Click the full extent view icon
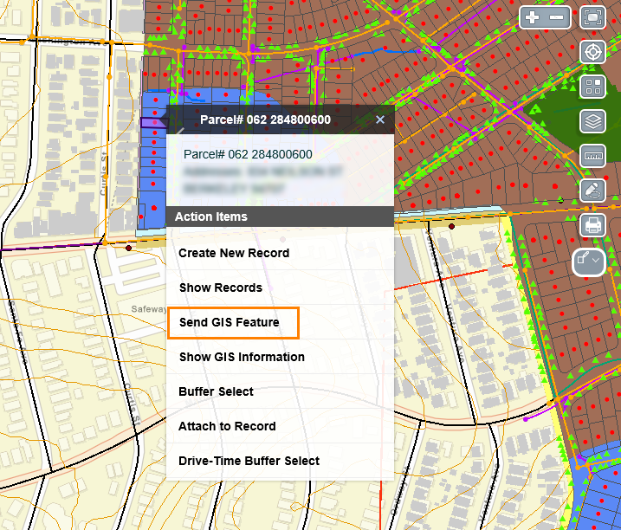 593,17
